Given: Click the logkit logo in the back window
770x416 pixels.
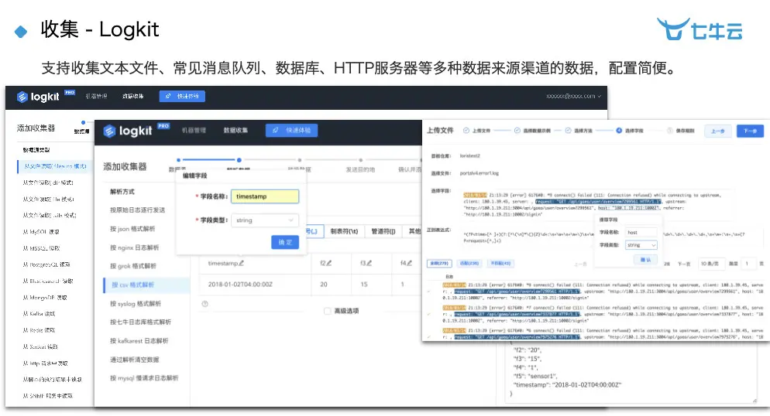Looking at the screenshot, I should click(38, 97).
